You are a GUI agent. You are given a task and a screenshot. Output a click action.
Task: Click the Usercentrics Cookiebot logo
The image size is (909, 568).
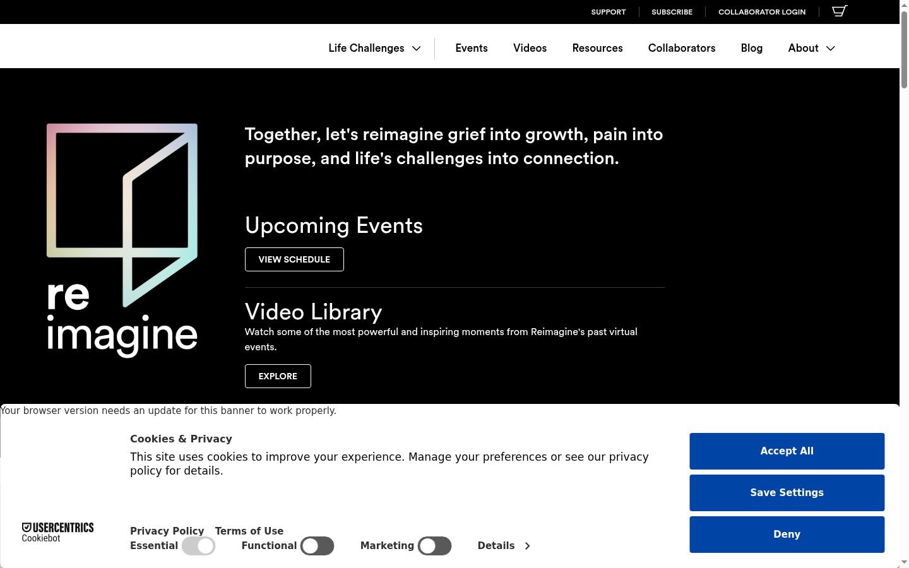pyautogui.click(x=57, y=532)
